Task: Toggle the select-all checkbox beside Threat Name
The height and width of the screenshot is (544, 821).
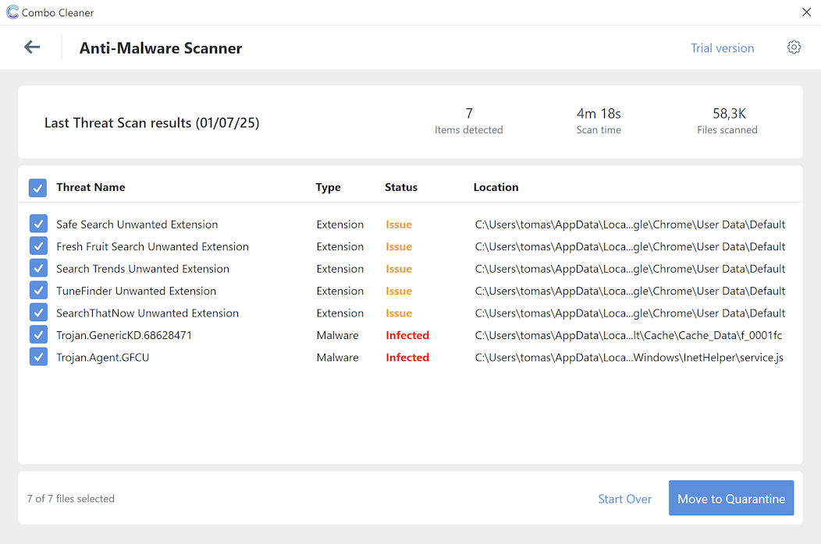Action: point(37,188)
